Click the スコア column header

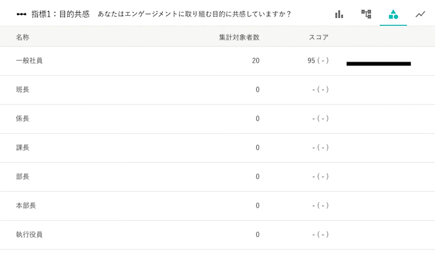coord(319,37)
